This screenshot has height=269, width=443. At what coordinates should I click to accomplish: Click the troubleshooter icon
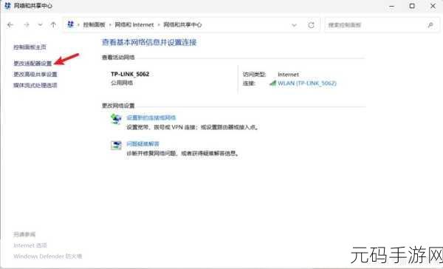pyautogui.click(x=116, y=146)
